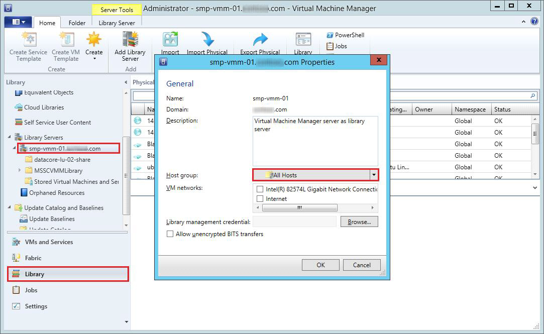The image size is (544, 334).
Task: Open the Create dropdown in the ribbon
Action: pos(94,53)
